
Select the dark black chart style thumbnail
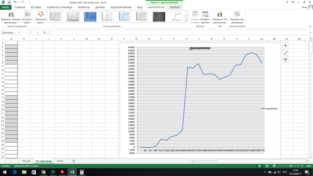[x=159, y=17]
